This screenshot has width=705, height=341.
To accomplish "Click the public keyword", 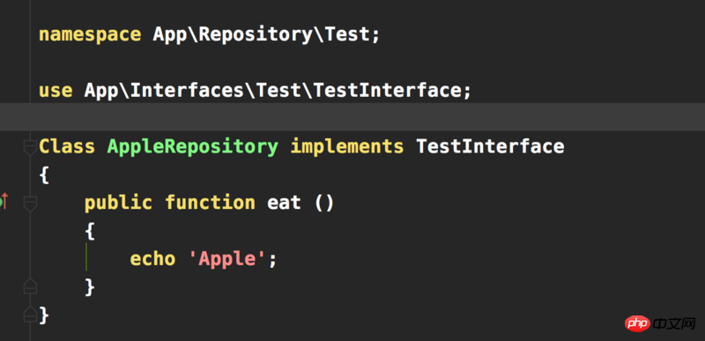I will (119, 203).
